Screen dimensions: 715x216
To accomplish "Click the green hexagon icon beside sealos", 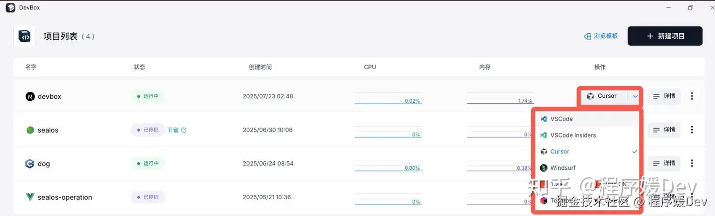I will tap(30, 130).
